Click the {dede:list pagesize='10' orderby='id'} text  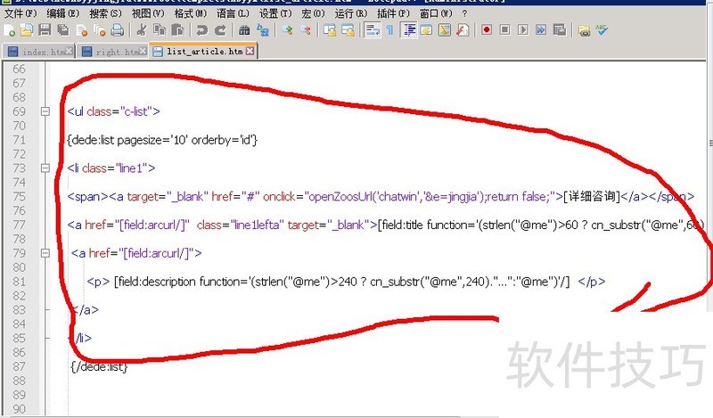pyautogui.click(x=162, y=140)
